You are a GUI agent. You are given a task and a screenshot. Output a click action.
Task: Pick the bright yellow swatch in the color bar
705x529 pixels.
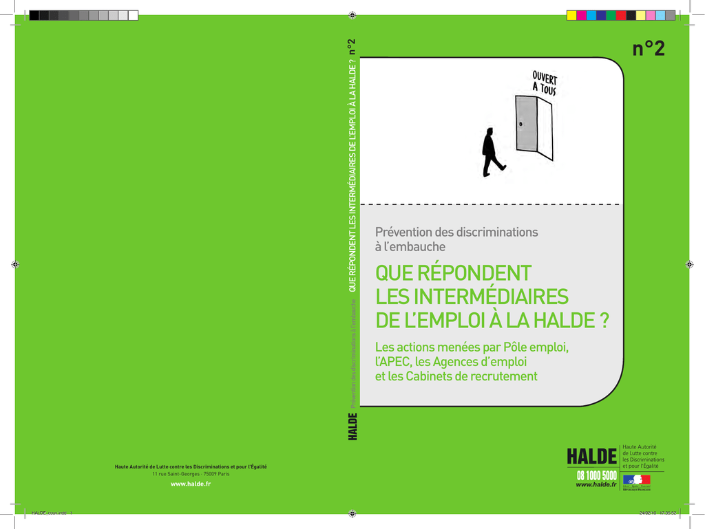571,15
